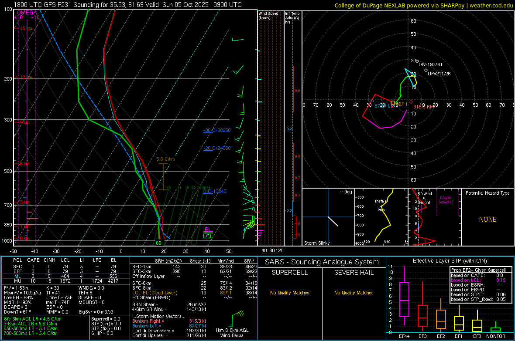Click the 9 km height marker
This screenshot has width=515, height=341.
24,123
